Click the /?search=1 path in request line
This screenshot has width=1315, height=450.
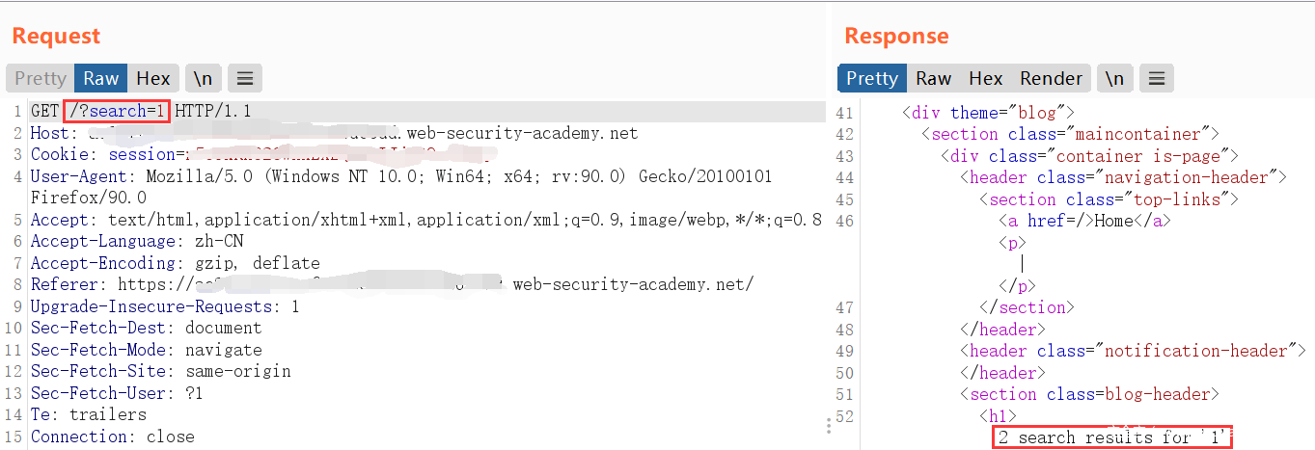click(117, 111)
